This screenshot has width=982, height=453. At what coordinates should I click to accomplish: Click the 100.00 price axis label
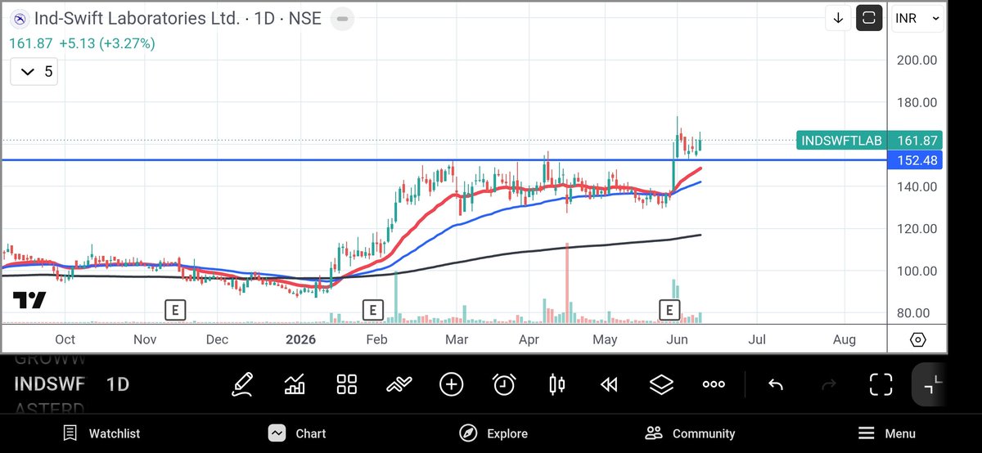coord(917,271)
